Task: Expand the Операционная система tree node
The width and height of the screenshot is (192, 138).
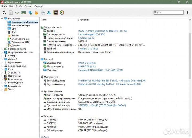Action: click(x=2, y=52)
